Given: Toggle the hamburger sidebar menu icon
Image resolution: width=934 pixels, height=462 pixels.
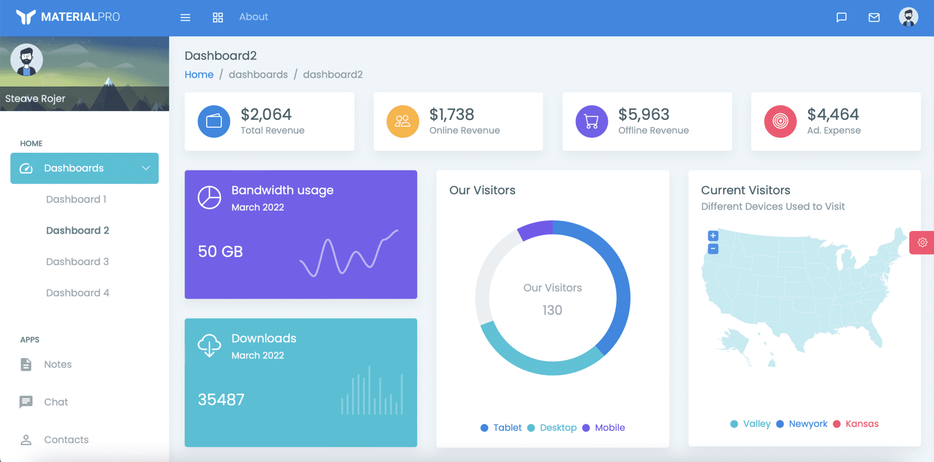Looking at the screenshot, I should pyautogui.click(x=185, y=17).
